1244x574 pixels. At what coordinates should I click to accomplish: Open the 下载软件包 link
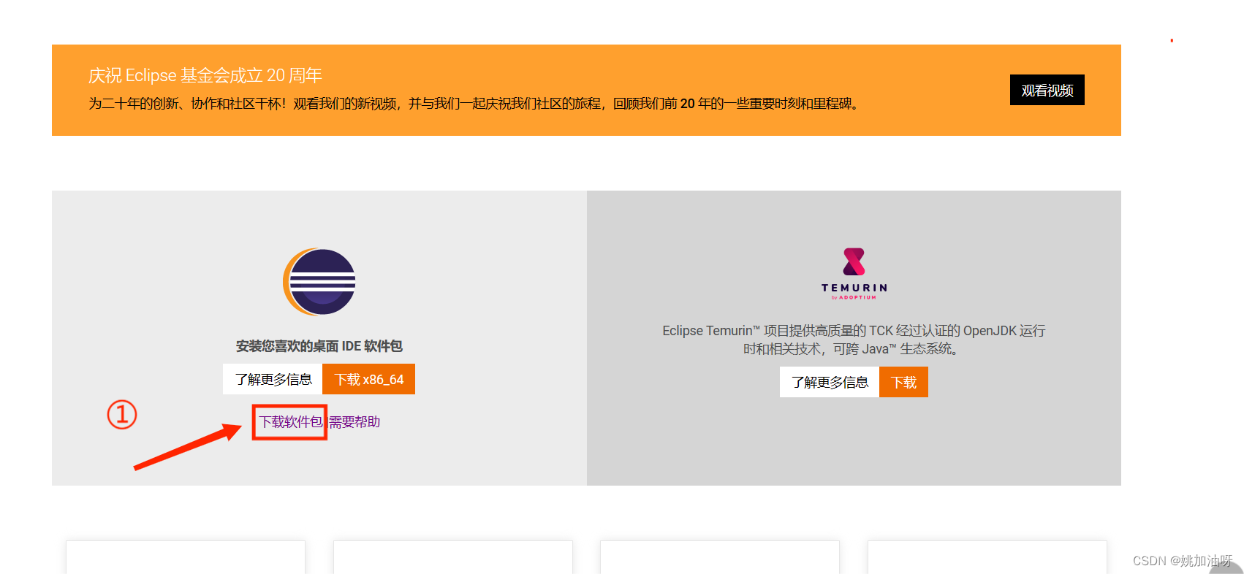(x=291, y=421)
